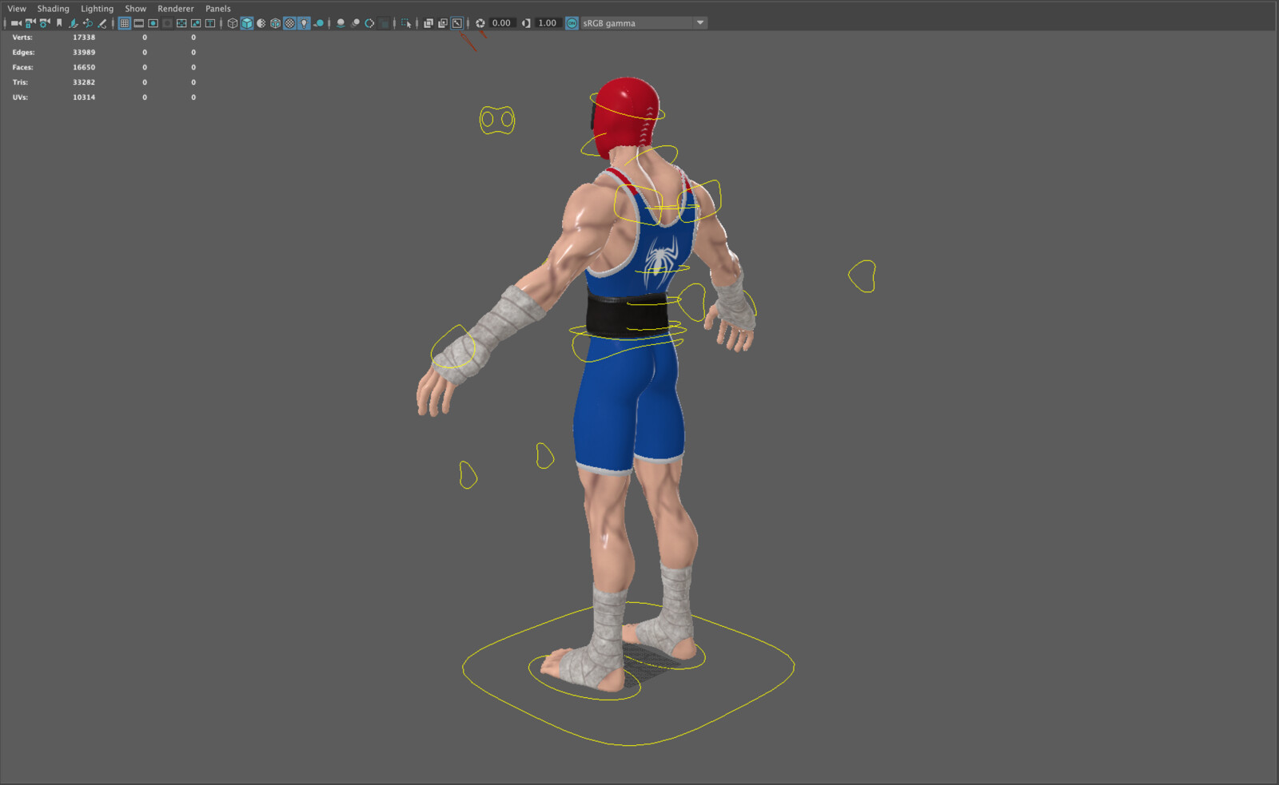The width and height of the screenshot is (1279, 785).
Task: Toggle the Safe Action icon
Action: (196, 23)
